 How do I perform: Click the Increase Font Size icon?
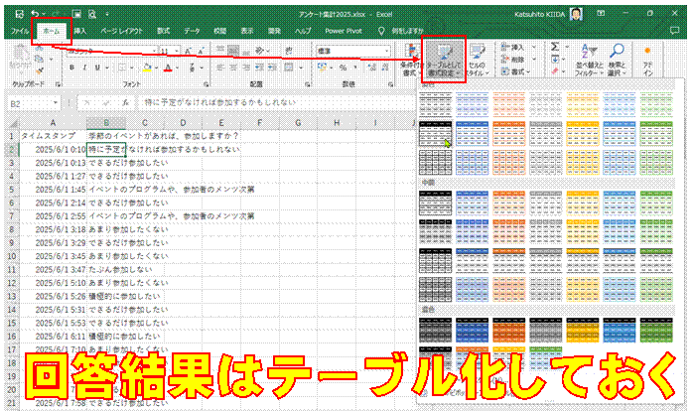click(x=189, y=52)
